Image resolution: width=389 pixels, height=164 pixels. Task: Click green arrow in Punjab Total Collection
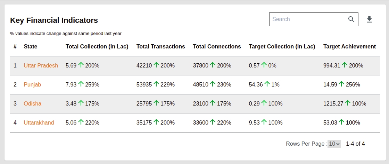81,84
